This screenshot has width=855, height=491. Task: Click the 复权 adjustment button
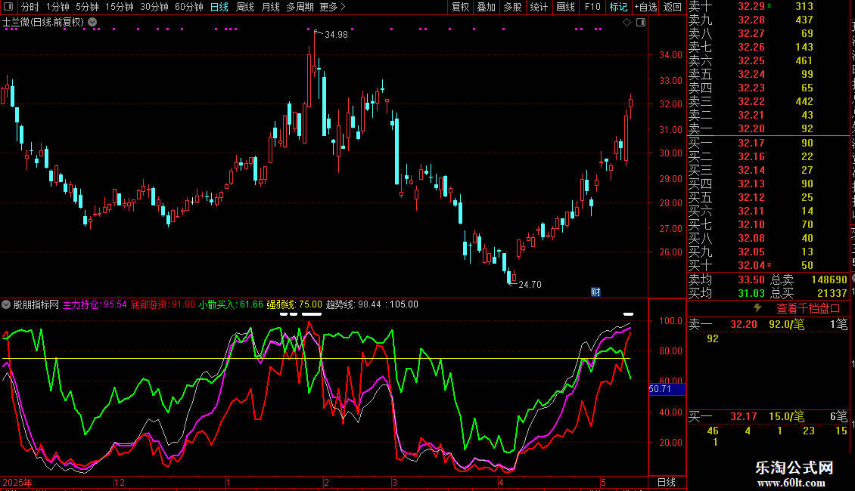pyautogui.click(x=460, y=7)
